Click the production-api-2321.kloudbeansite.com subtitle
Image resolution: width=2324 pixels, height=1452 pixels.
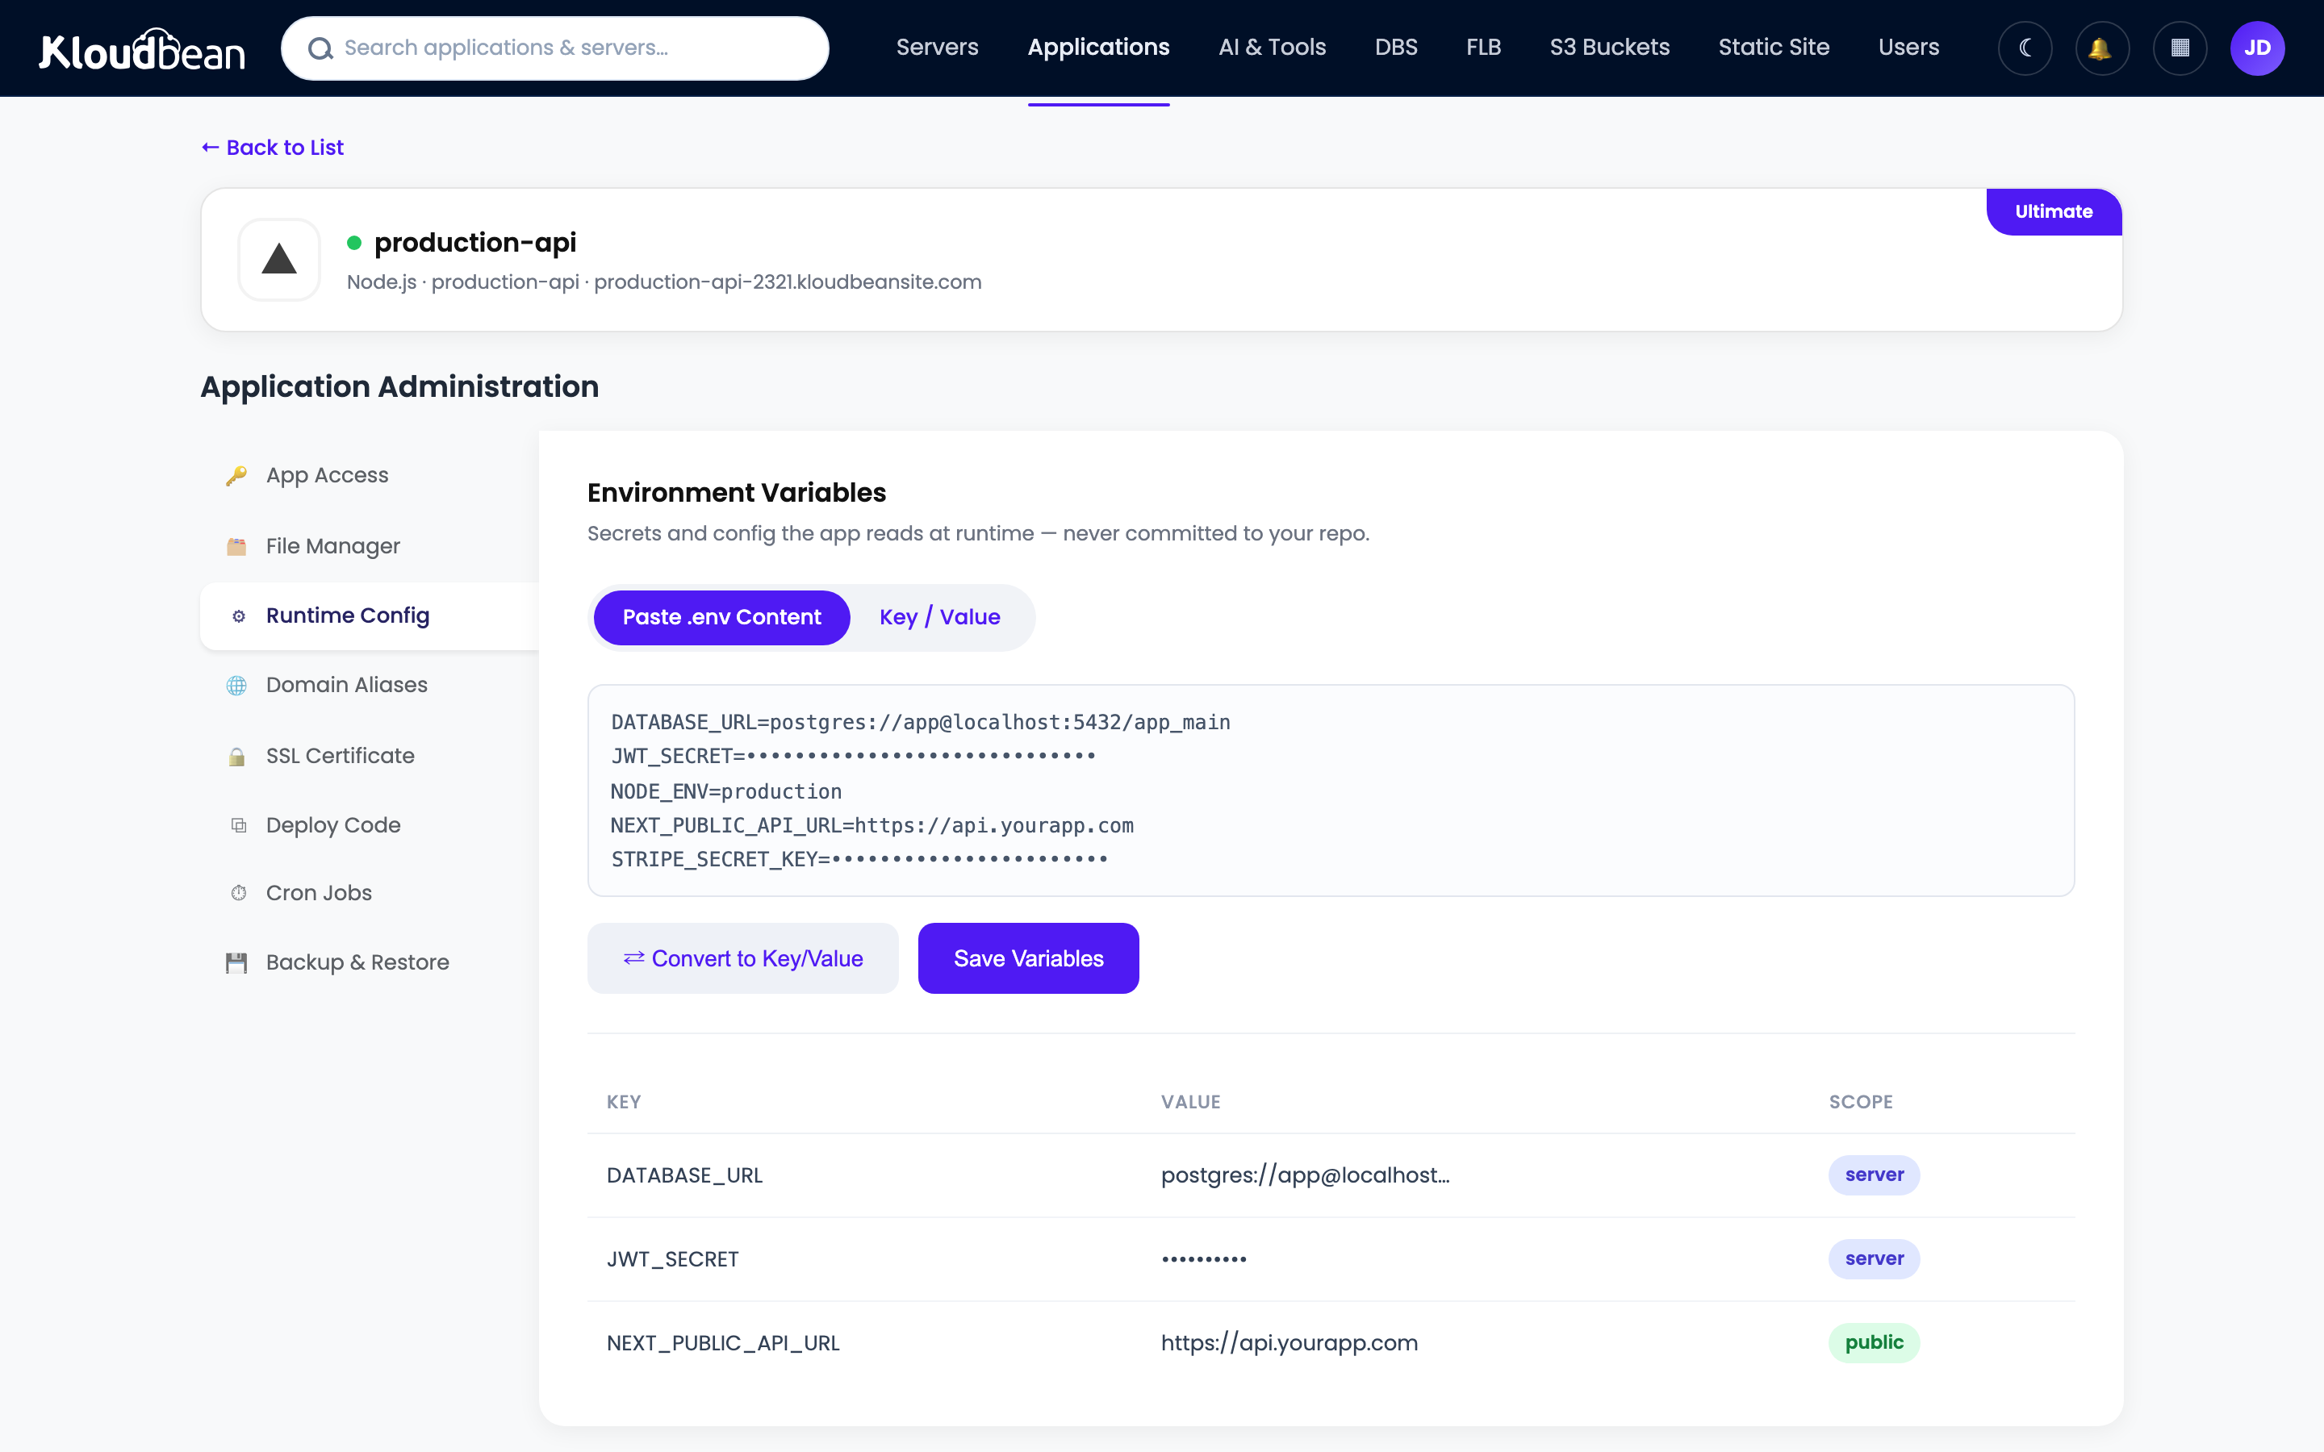pyautogui.click(x=788, y=282)
